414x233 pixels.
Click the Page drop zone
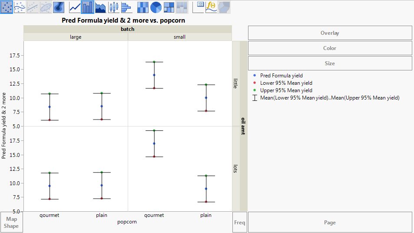click(x=330, y=223)
